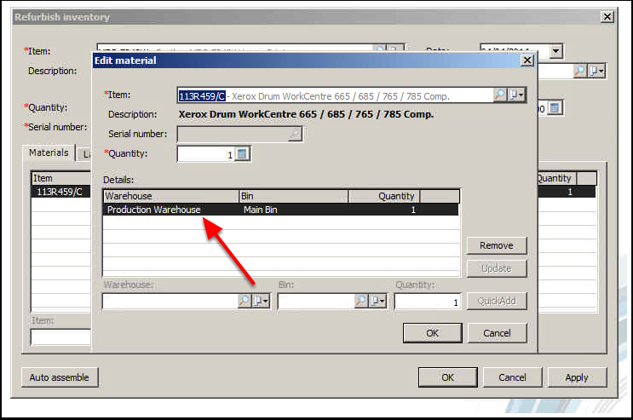Click the Update button

pos(497,268)
